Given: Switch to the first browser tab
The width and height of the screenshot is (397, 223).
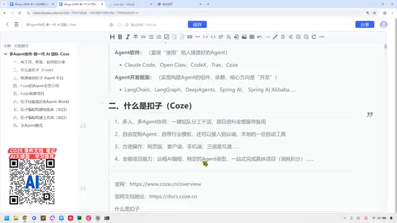Looking at the screenshot, I should pos(32,4).
